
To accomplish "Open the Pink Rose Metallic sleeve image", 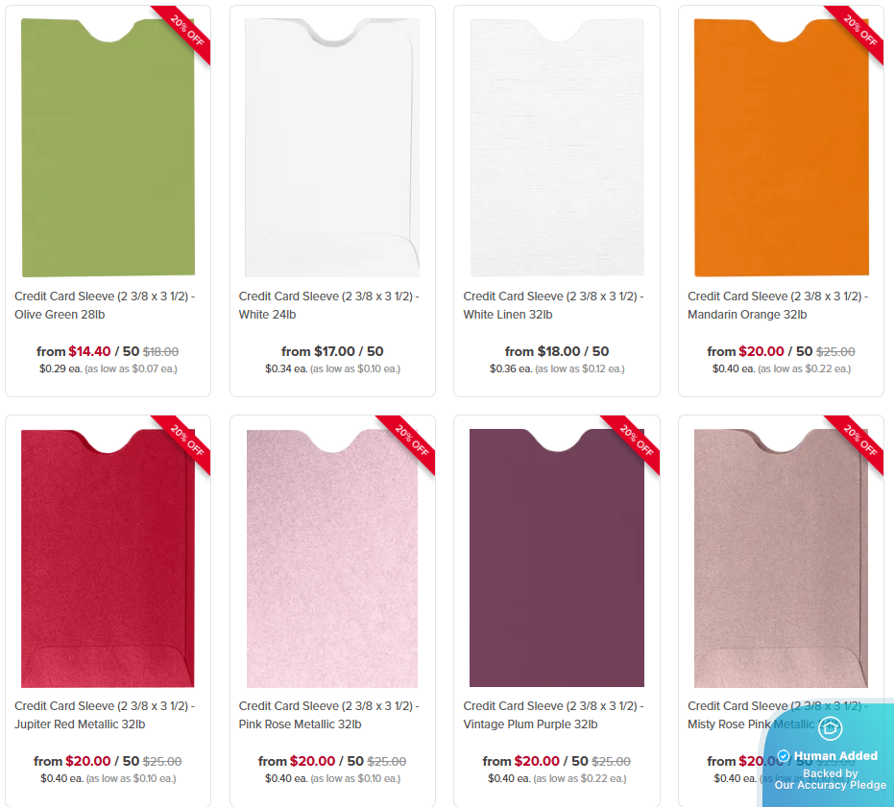I will point(332,558).
